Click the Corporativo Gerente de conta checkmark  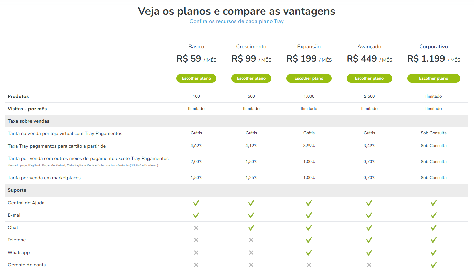point(434,265)
